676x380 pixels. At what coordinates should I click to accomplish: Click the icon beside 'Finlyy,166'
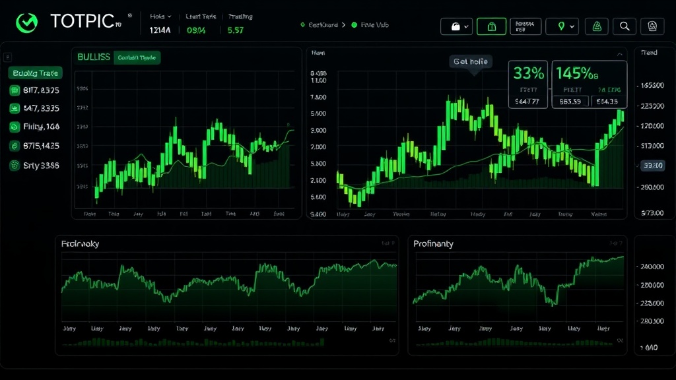coord(15,127)
